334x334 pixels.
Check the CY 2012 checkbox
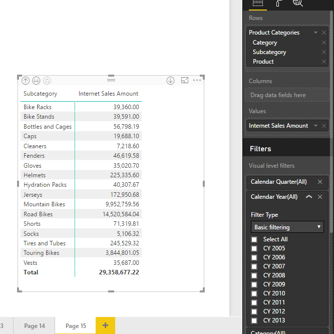click(x=254, y=311)
